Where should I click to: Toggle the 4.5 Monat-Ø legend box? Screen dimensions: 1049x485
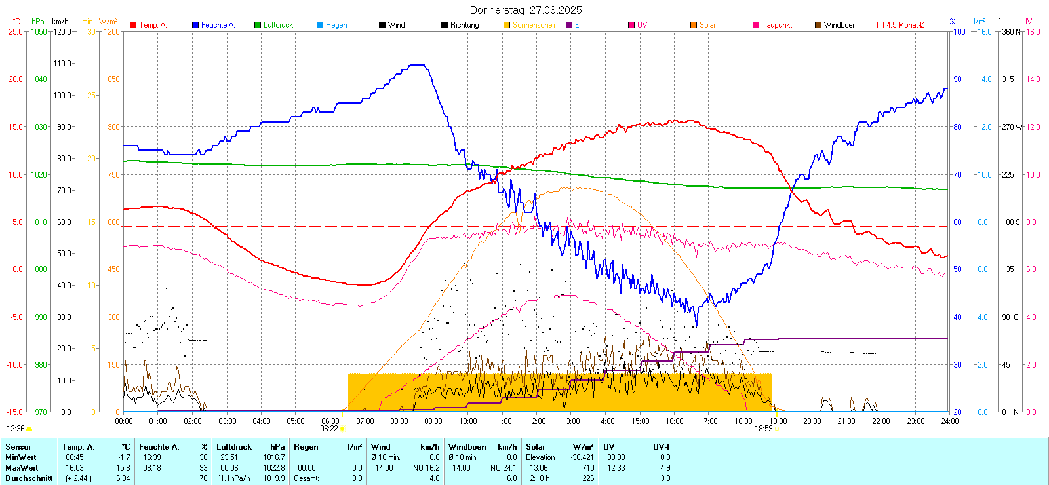pyautogui.click(x=881, y=25)
